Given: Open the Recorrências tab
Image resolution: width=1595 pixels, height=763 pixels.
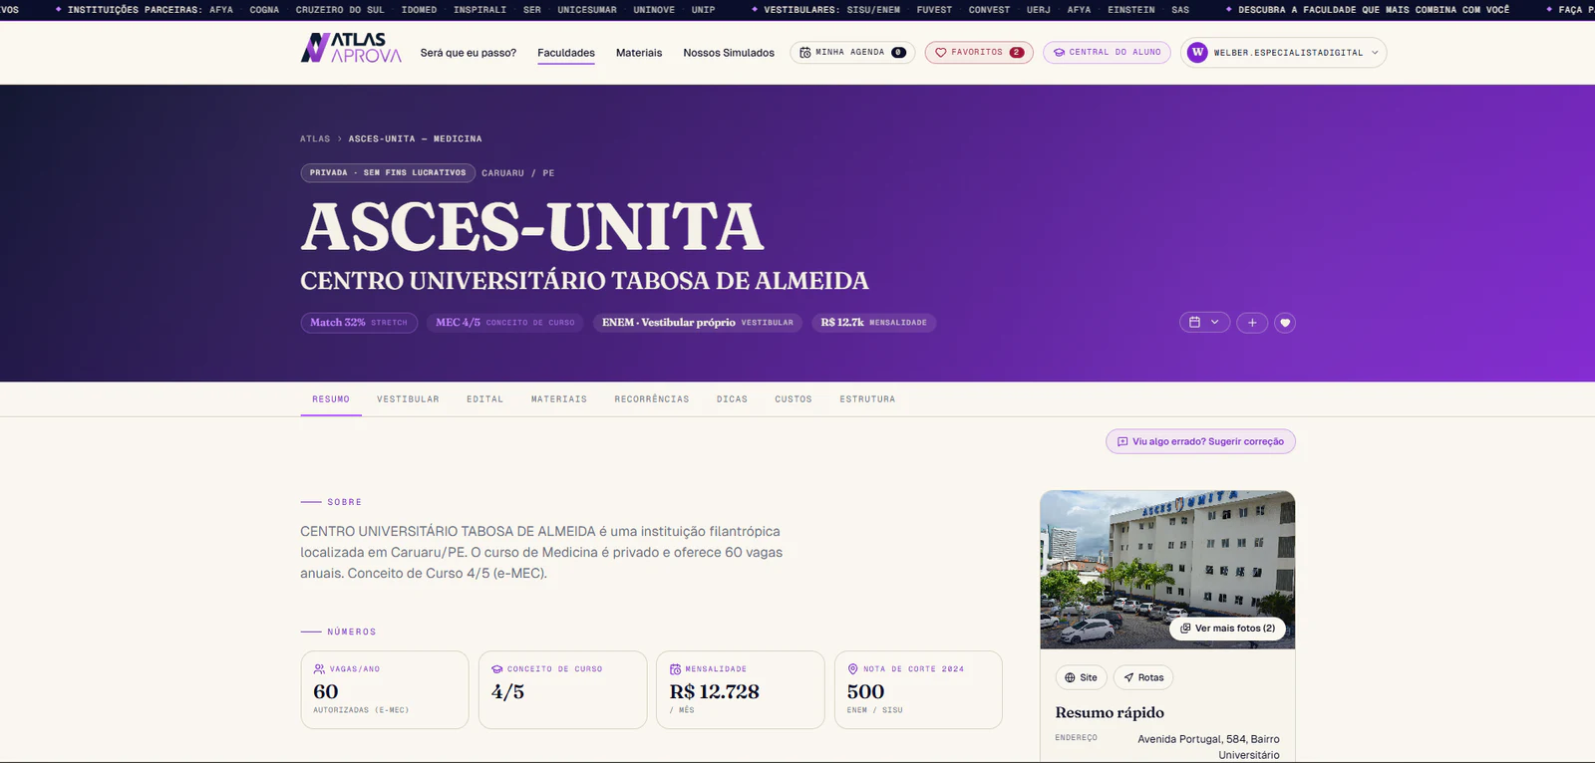Looking at the screenshot, I should click(x=652, y=399).
